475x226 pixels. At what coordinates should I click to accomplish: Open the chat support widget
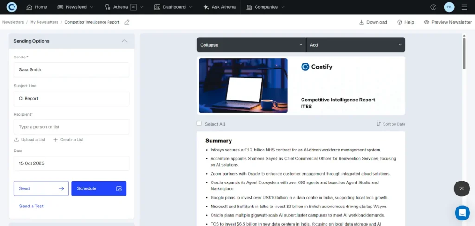[x=462, y=213]
